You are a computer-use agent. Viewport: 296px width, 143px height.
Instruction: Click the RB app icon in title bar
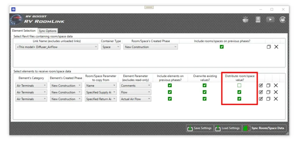pyautogui.click(x=13, y=9)
